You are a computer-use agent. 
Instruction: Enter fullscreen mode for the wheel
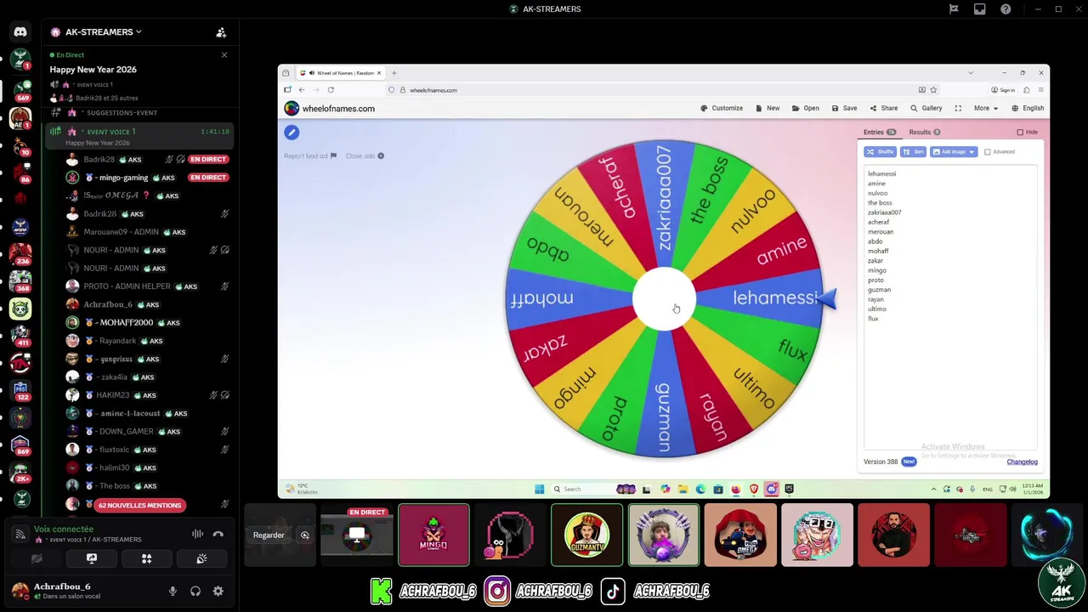coord(958,108)
